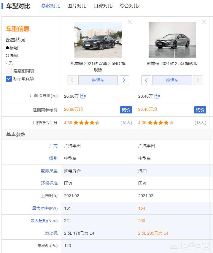The height and width of the screenshot is (253, 213).
Task: Go to previous trim for 2.5Q 旗舰版
Action: pyautogui.click(x=146, y=80)
